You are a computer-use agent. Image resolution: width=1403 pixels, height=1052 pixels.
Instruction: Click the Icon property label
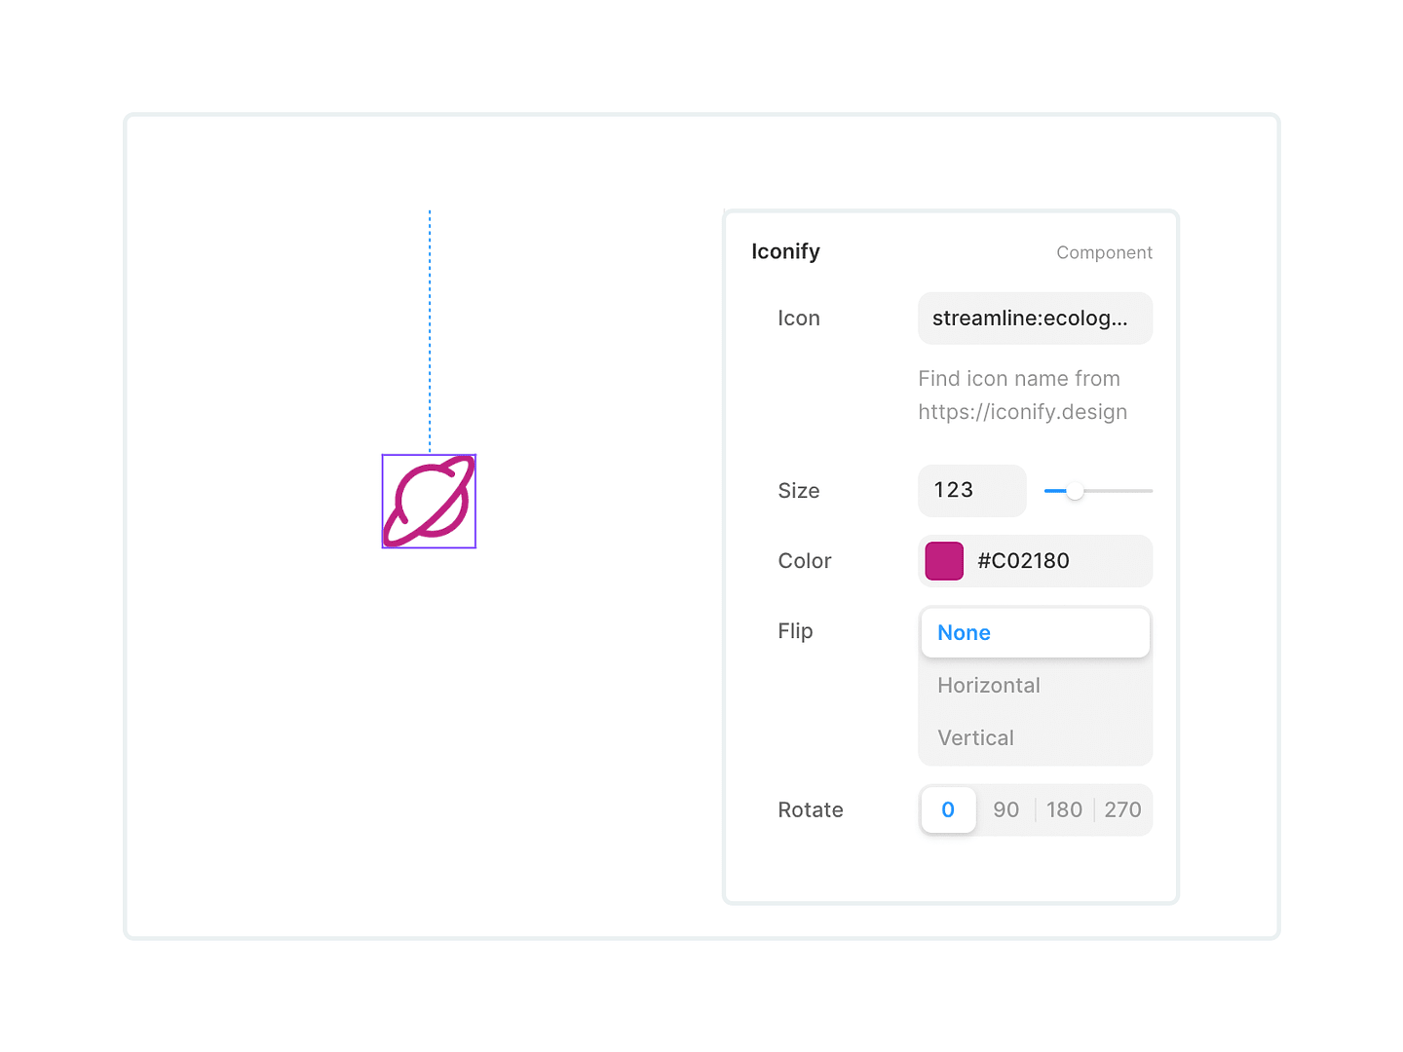pos(799,319)
